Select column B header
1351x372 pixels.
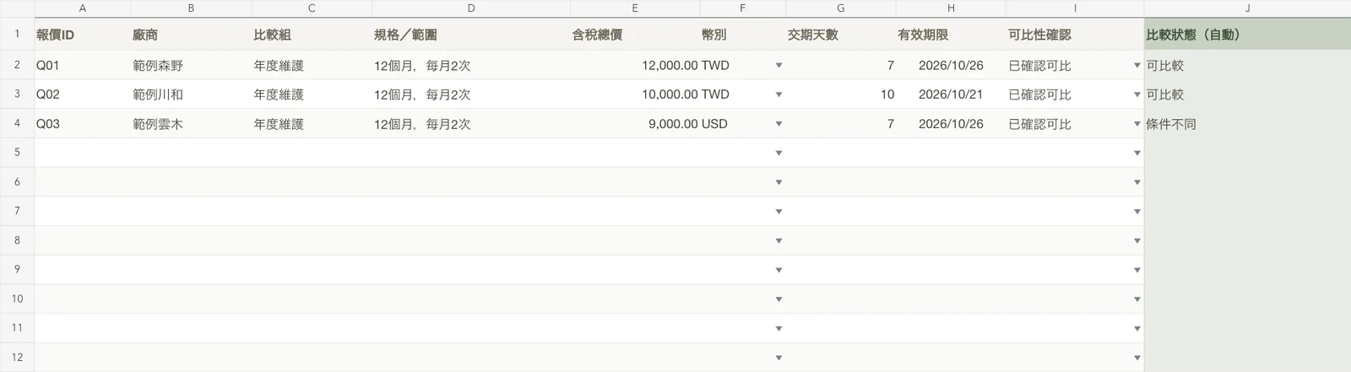[x=191, y=8]
